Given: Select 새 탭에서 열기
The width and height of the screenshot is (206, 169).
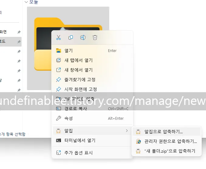Looking at the screenshot, I should click(92, 60).
